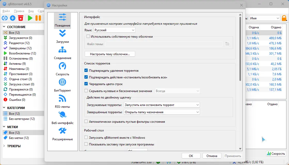Enable Показывать заставку при запуске программы
This screenshot has height=165, width=289.
(86, 144)
